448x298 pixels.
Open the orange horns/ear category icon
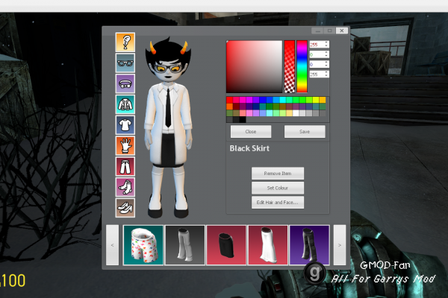125,42
